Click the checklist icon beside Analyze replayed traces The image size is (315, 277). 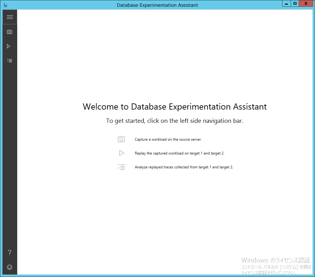tap(121, 167)
